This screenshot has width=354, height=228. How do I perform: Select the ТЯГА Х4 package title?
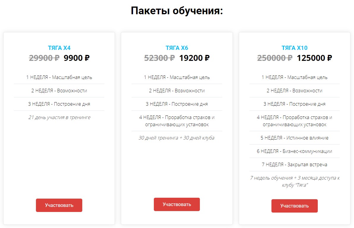pyautogui.click(x=59, y=48)
